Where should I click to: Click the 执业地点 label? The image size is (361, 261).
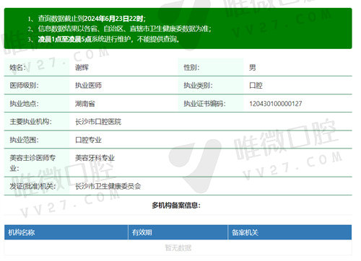pos(24,104)
